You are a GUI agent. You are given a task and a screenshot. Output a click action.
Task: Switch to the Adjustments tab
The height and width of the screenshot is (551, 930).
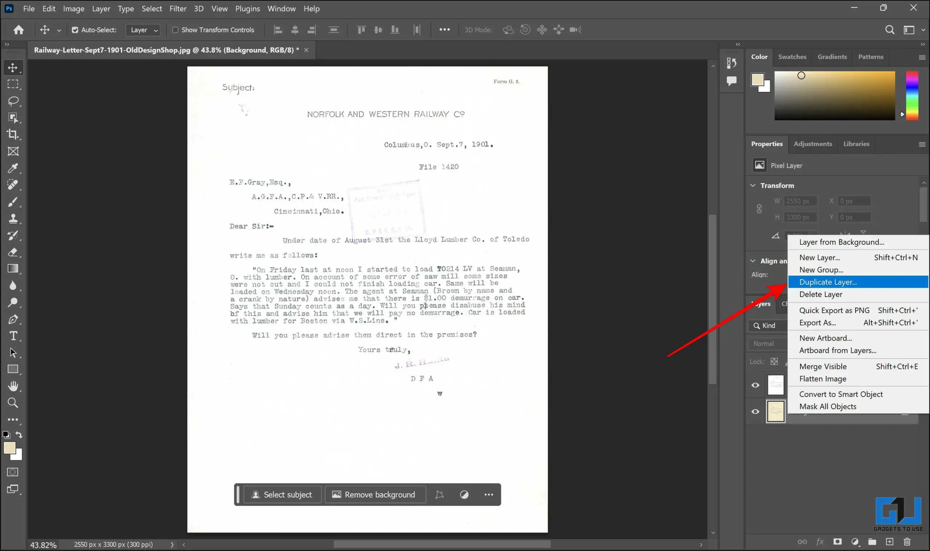[812, 144]
